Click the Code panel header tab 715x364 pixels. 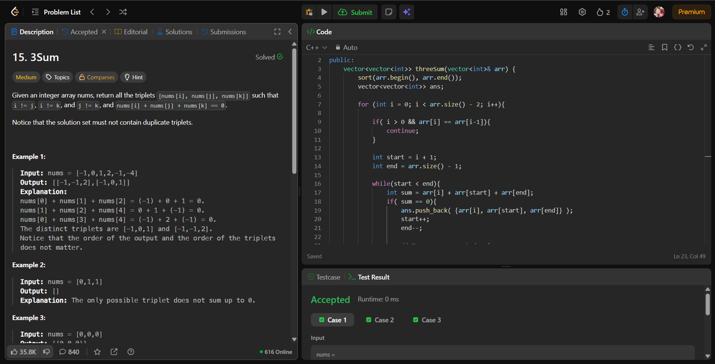tap(319, 32)
